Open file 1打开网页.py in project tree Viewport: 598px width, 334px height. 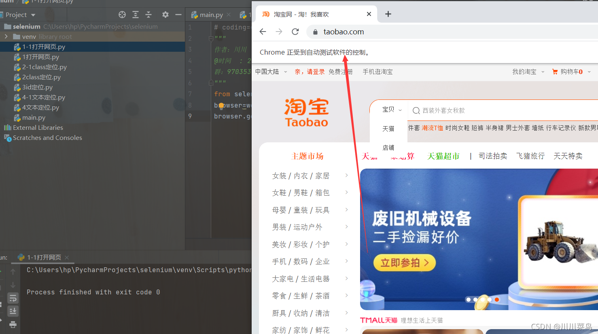click(40, 57)
